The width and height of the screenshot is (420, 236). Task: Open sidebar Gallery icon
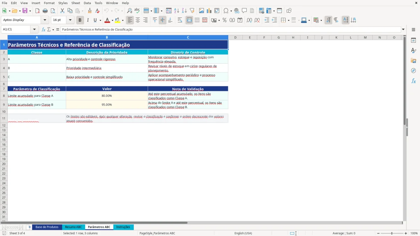tap(413, 61)
